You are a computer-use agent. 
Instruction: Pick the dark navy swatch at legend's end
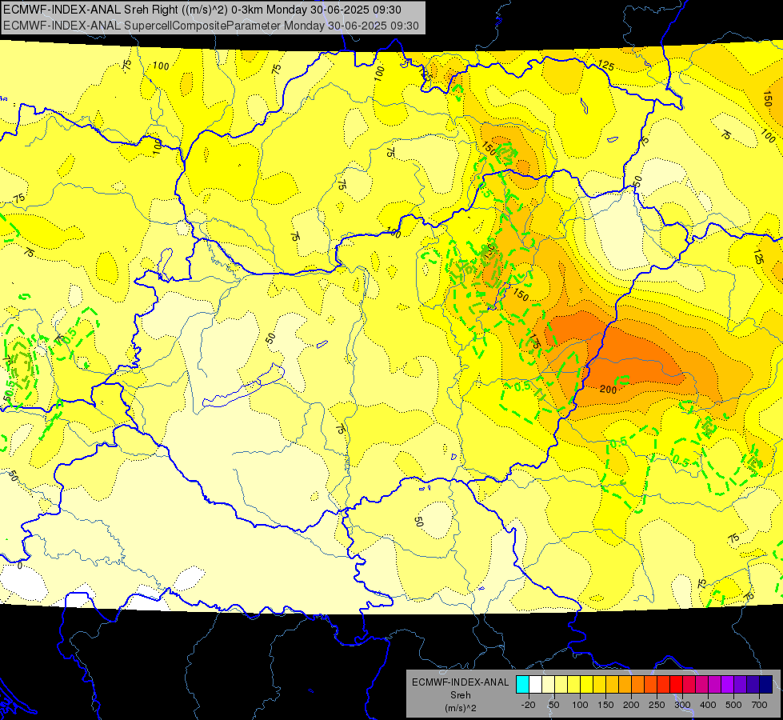tap(765, 684)
